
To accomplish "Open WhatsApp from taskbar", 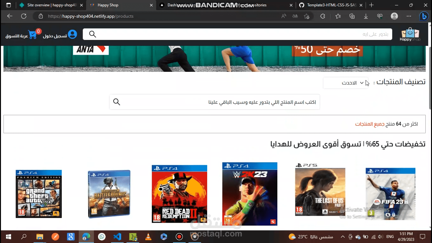I will pyautogui.click(x=102, y=237).
